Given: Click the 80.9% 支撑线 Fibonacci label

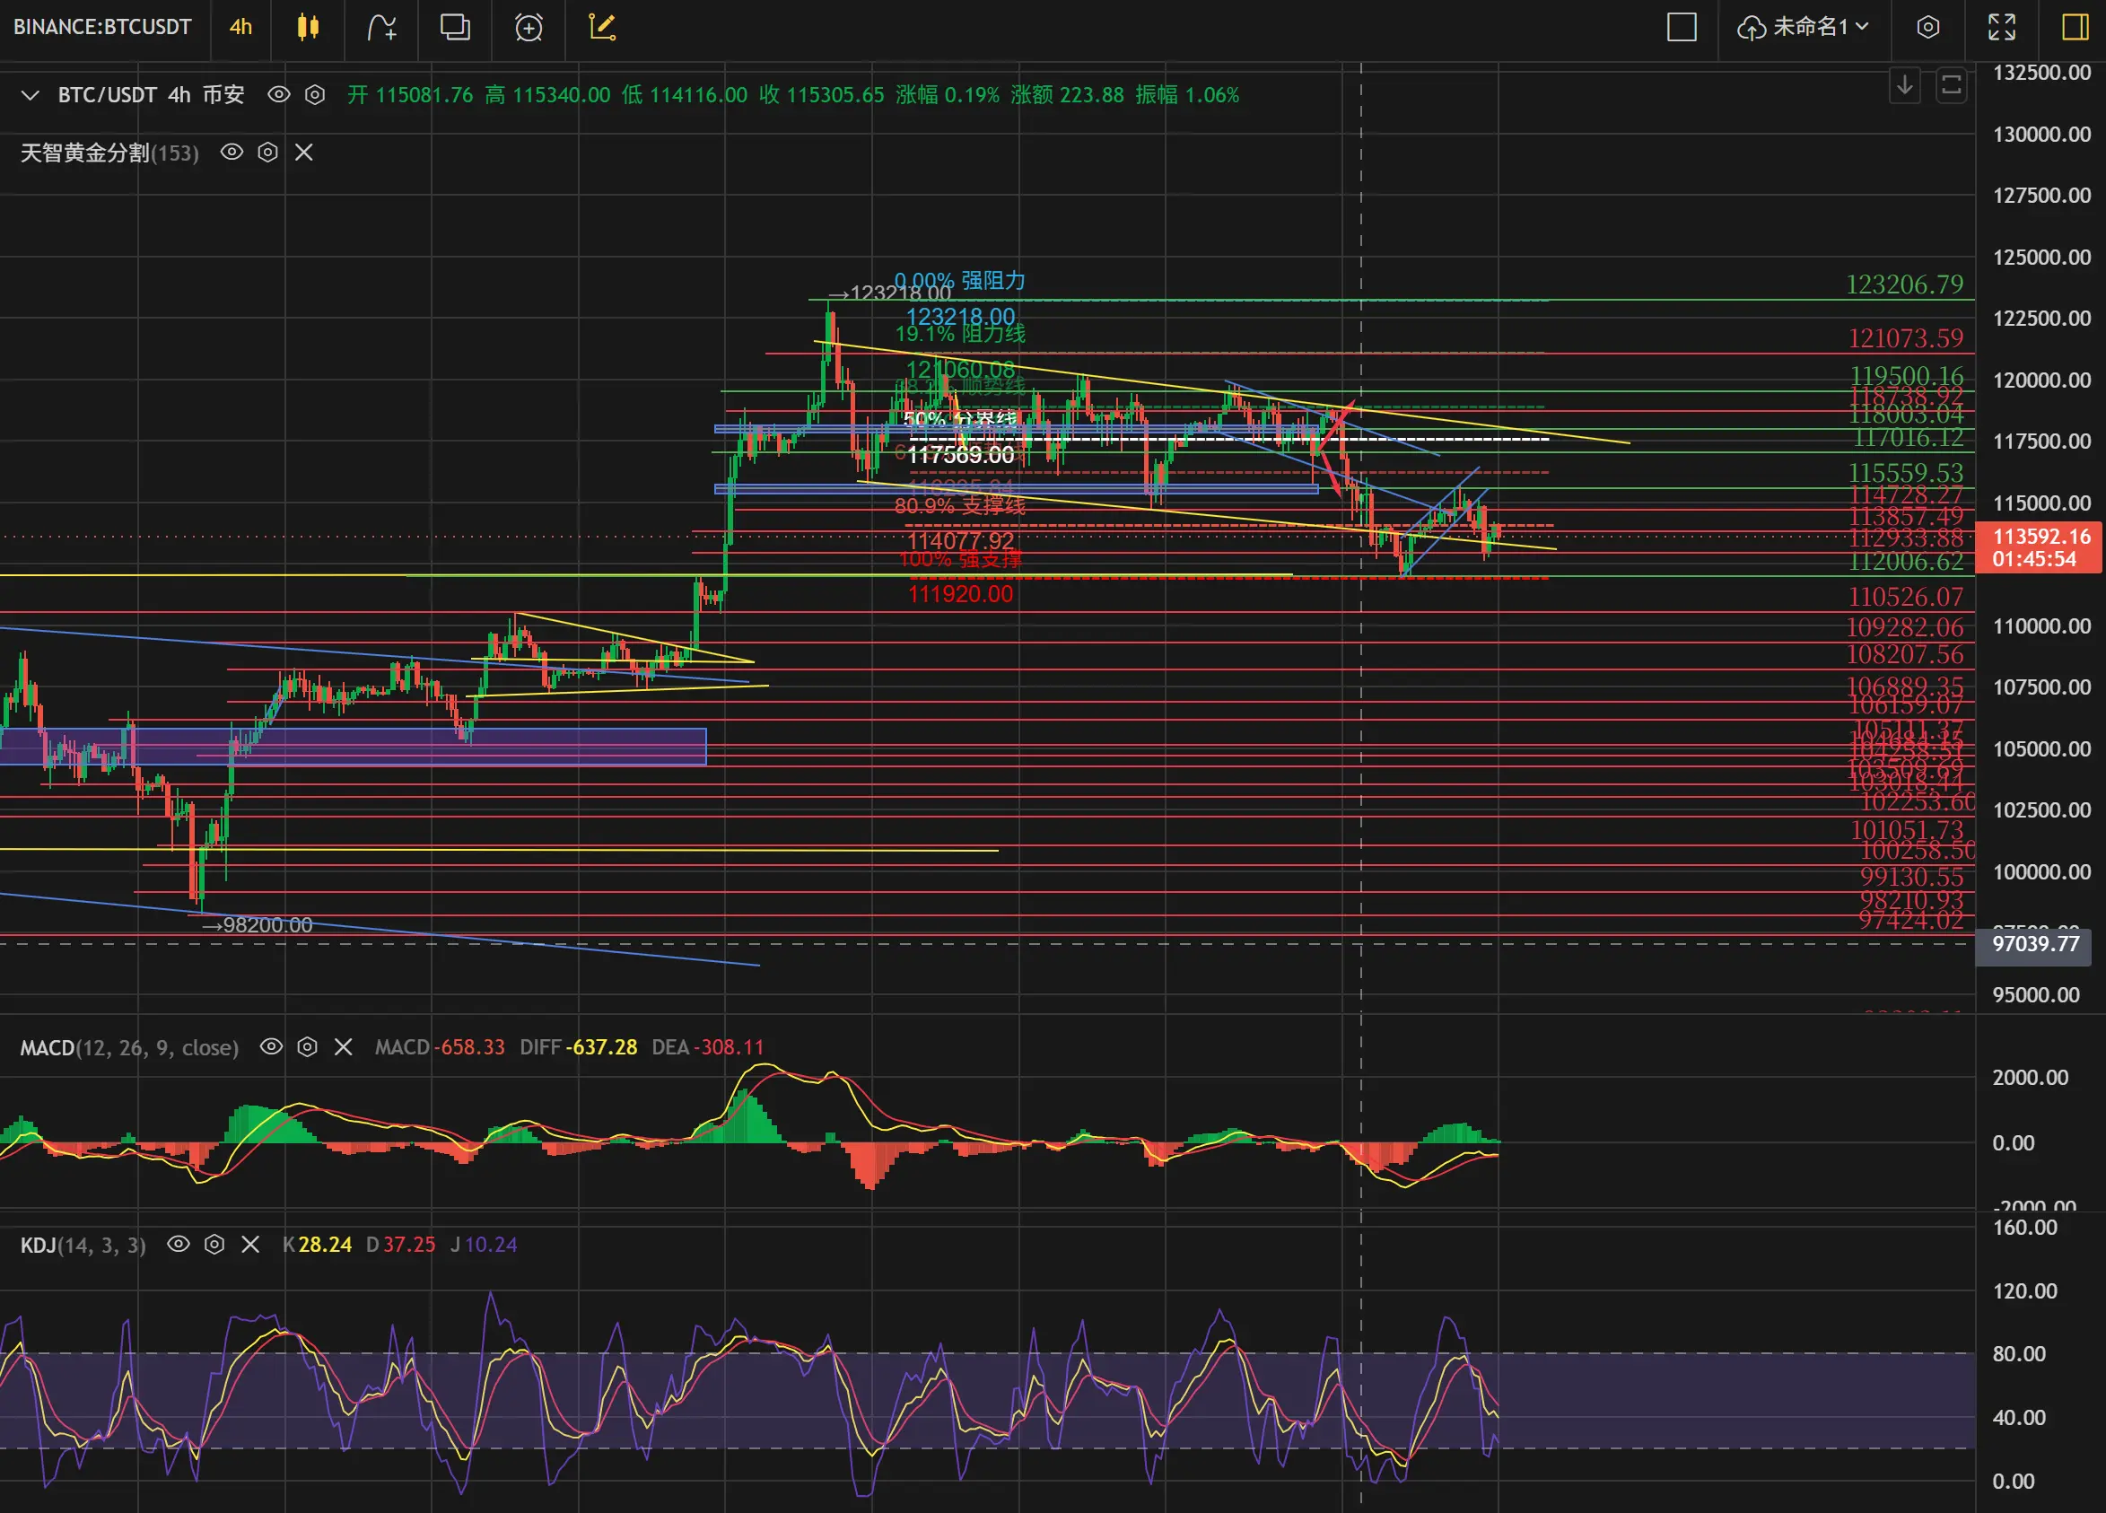Looking at the screenshot, I should (959, 505).
